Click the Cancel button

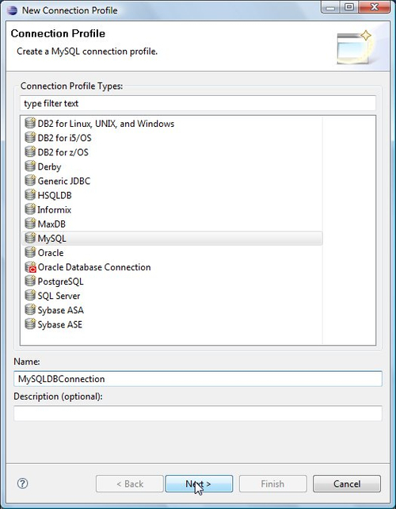347,484
